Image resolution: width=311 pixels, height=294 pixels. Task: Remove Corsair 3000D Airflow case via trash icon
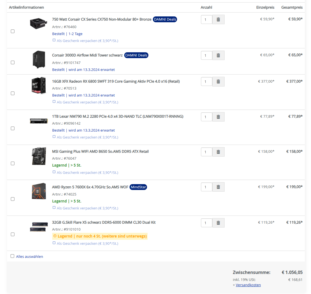pos(218,55)
